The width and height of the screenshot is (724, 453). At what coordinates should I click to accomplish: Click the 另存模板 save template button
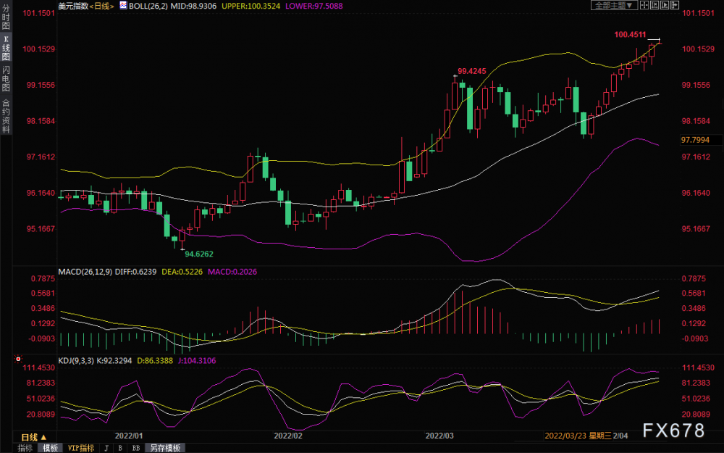(x=165, y=448)
